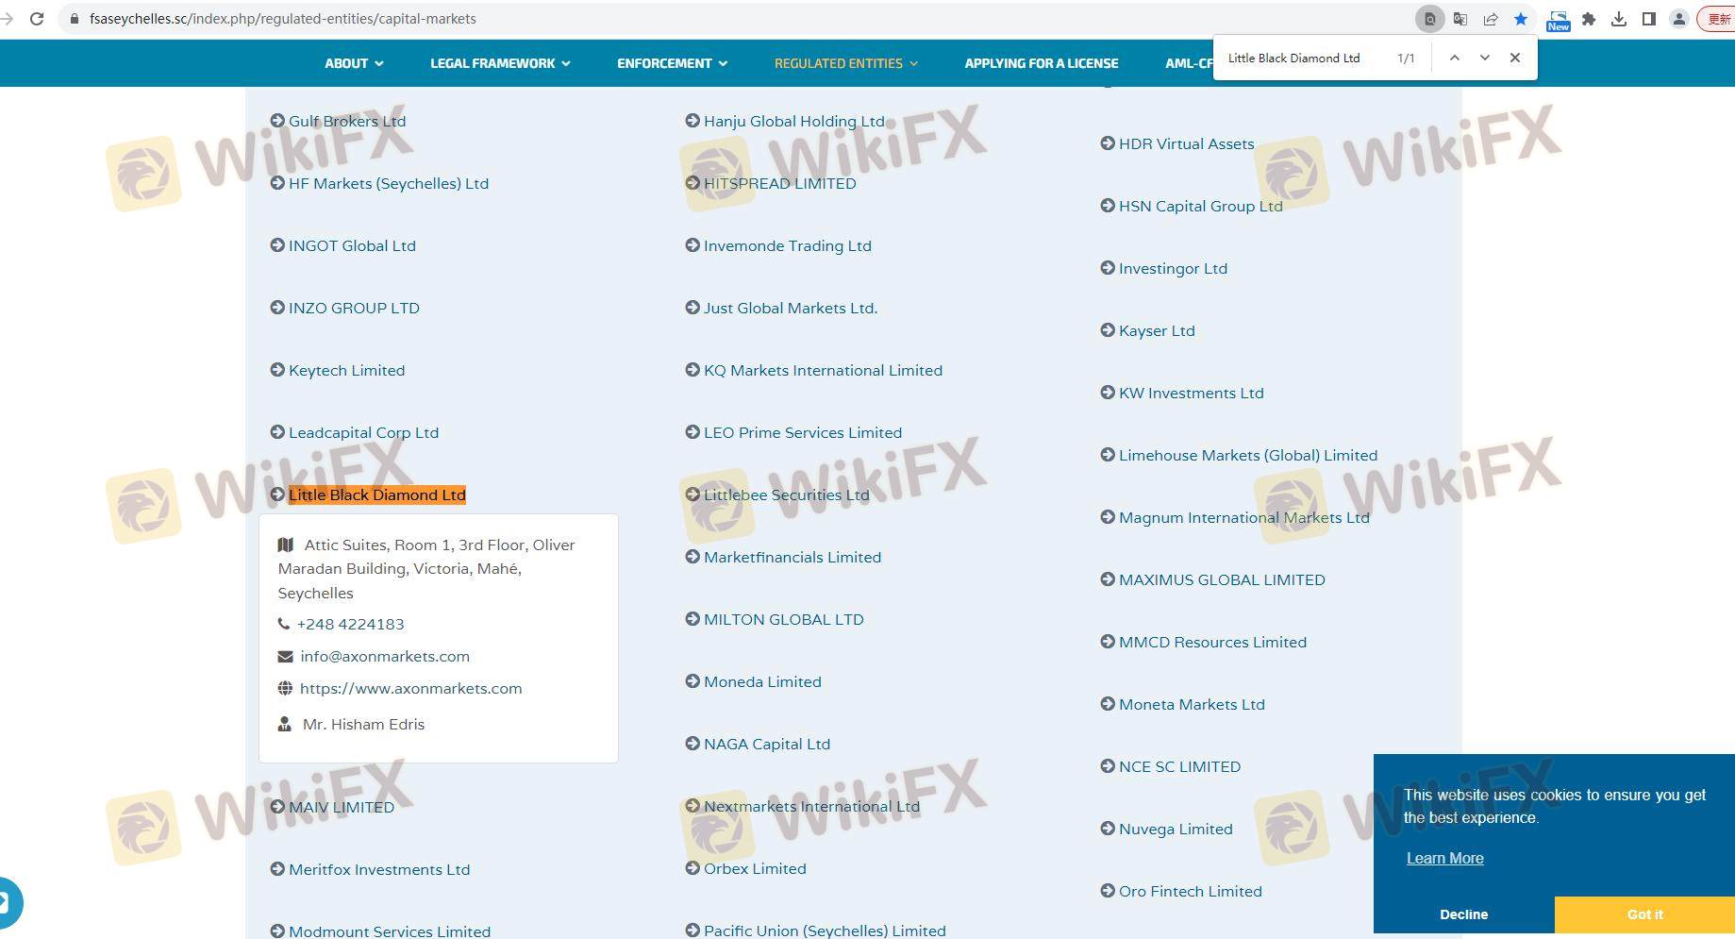
Task: Click the blue bookmark star icon
Action: tap(1521, 19)
